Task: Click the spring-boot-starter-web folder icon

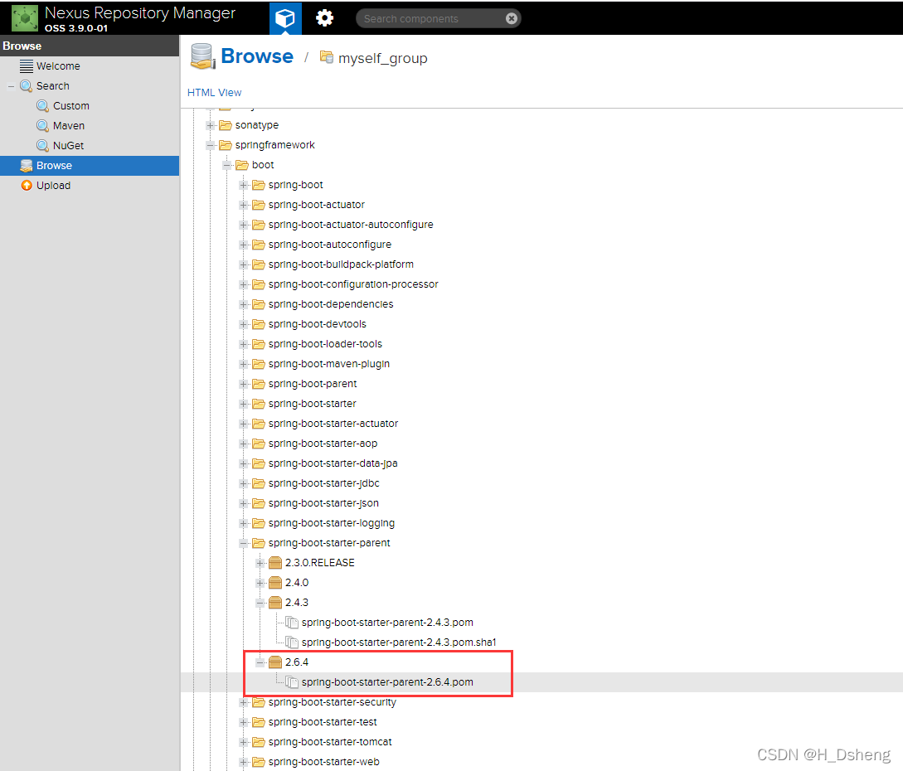Action: 259,762
